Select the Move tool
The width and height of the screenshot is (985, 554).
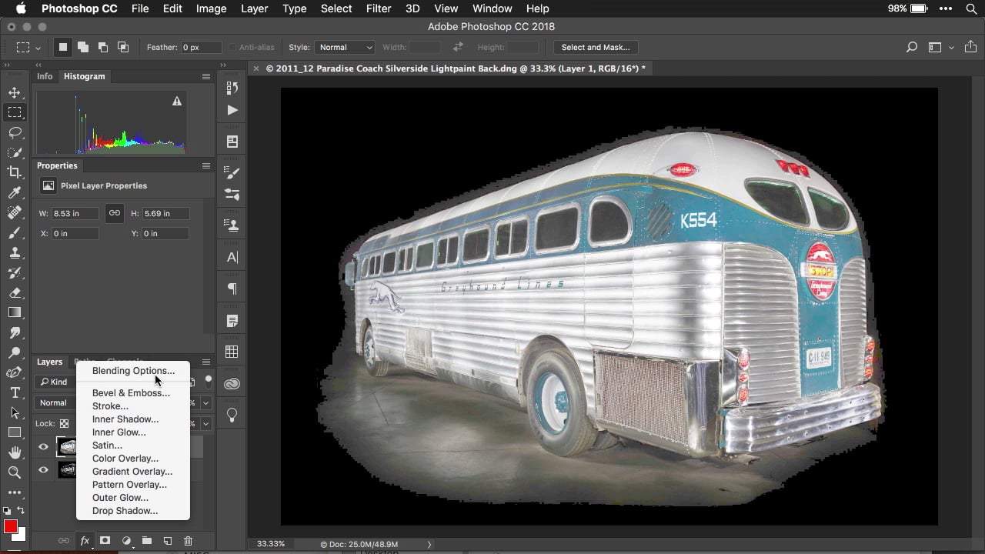click(x=14, y=92)
